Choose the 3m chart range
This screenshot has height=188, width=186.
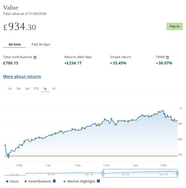pos(19,89)
